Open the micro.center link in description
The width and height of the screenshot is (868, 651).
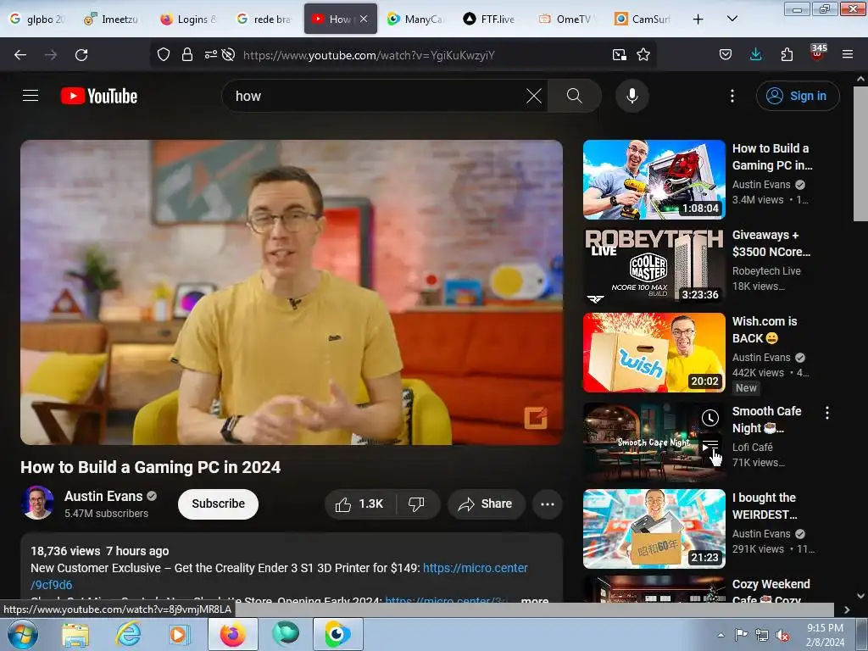[x=475, y=568]
